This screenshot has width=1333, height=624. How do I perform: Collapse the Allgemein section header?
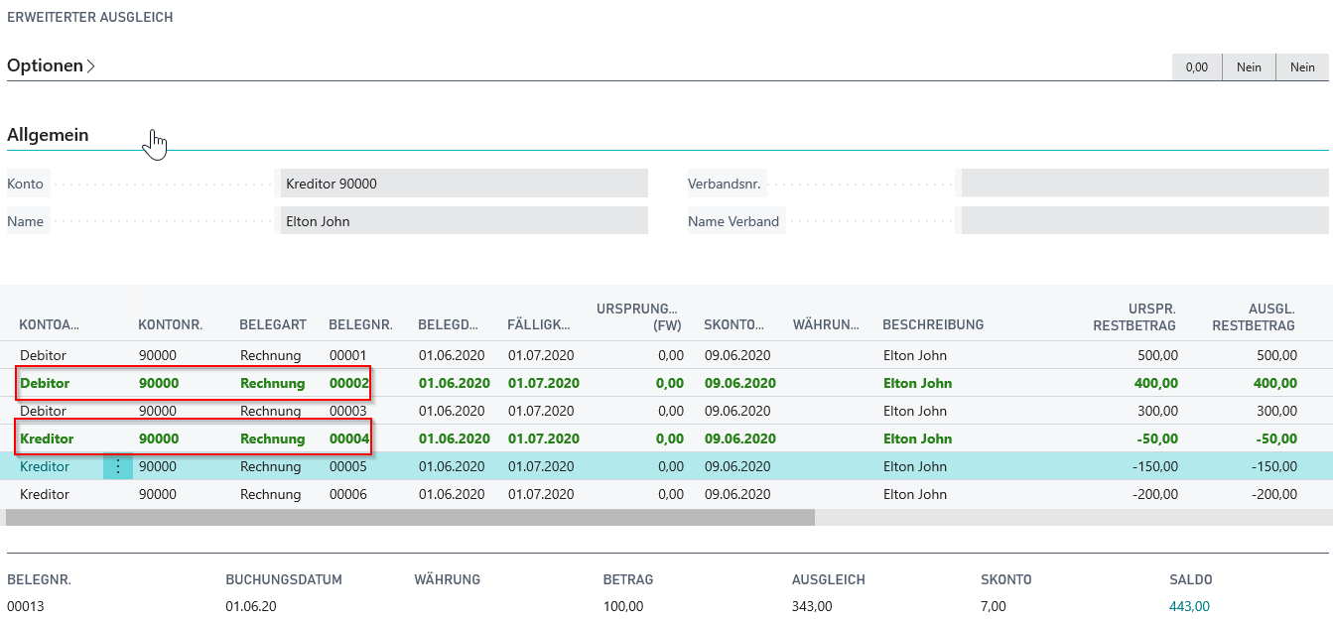48,135
